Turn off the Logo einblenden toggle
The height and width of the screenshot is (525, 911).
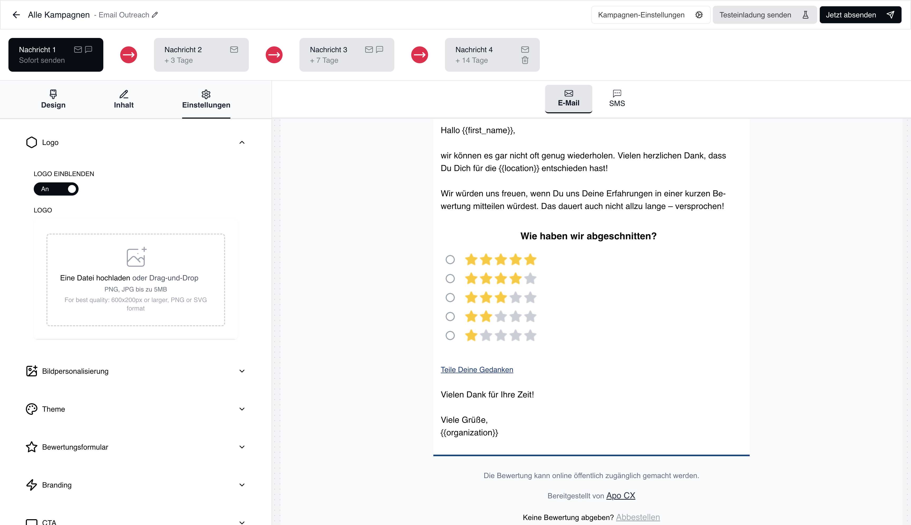pyautogui.click(x=56, y=189)
